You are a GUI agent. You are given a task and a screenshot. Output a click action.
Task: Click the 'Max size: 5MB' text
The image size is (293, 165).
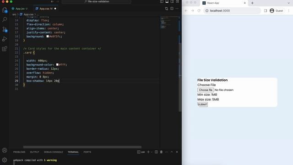pos(208,99)
